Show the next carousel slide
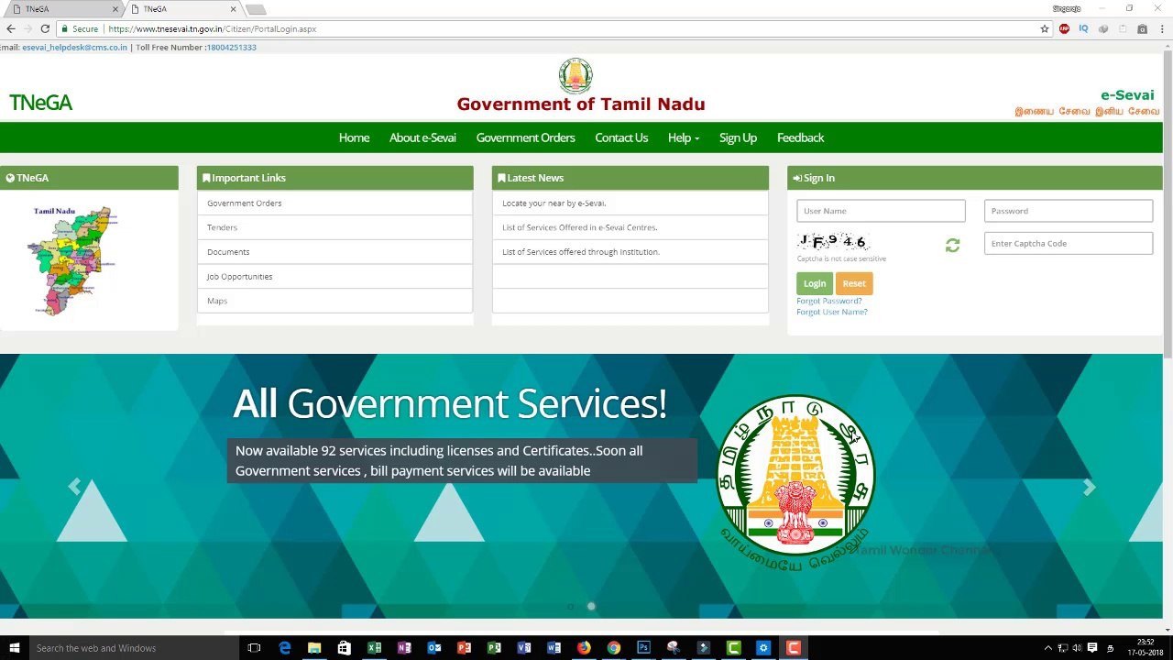Viewport: 1173px width, 660px height. click(1089, 487)
